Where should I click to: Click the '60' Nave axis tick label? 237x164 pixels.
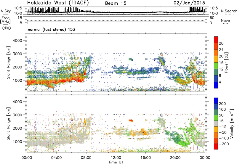(x=212, y=18)
